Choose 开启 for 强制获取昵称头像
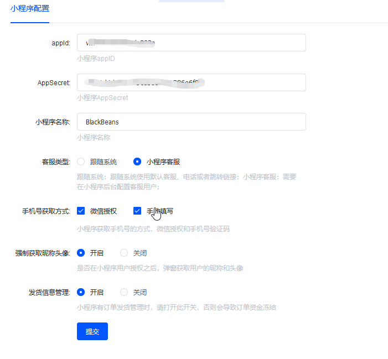The height and width of the screenshot is (359, 388). point(81,253)
